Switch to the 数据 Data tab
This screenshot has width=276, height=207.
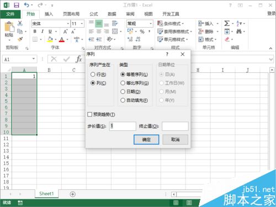pyautogui.click(x=112, y=14)
